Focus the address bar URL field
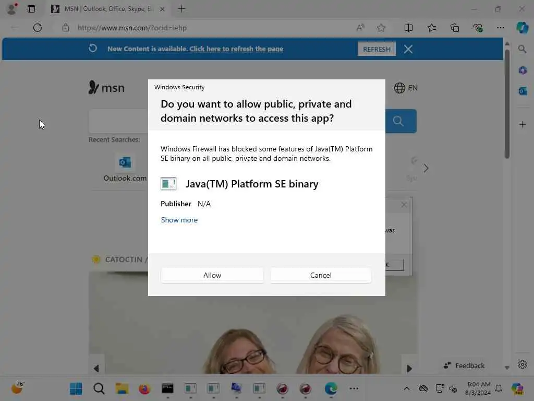The width and height of the screenshot is (534, 401). 132,28
